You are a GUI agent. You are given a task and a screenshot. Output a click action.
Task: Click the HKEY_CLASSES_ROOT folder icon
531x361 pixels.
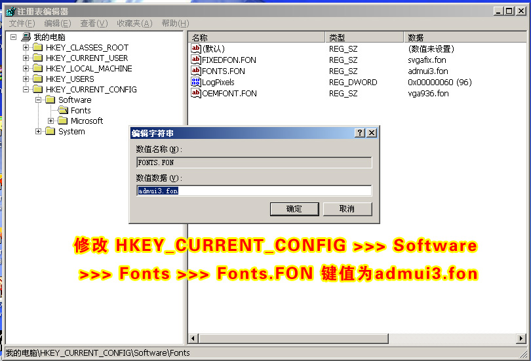(x=38, y=47)
